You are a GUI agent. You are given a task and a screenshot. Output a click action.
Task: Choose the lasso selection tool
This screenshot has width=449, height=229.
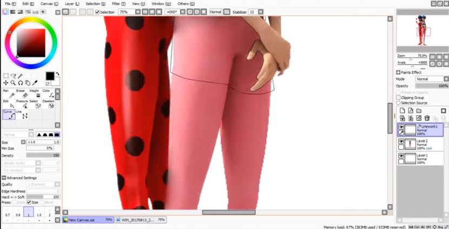pos(13,76)
